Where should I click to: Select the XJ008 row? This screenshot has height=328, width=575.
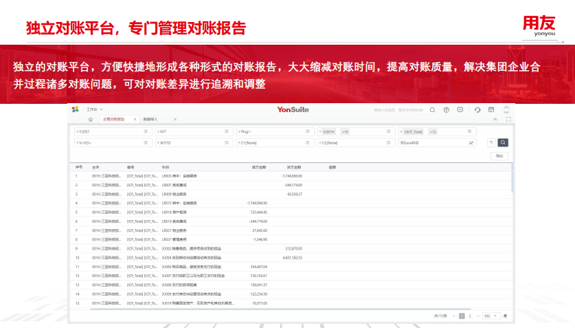pyautogui.click(x=291, y=285)
